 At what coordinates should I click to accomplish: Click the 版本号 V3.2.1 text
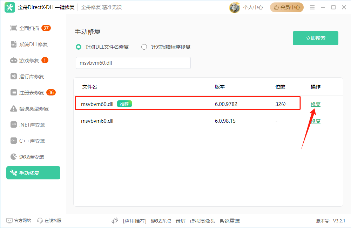pyautogui.click(x=331, y=221)
